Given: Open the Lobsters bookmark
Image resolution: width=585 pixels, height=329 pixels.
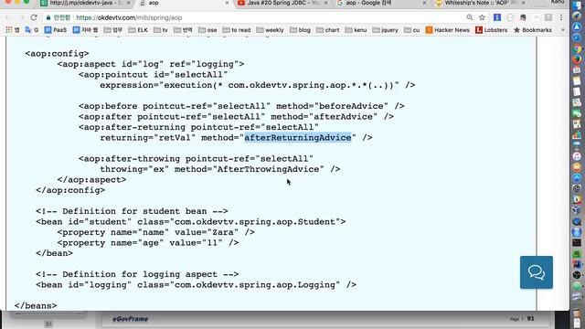Looking at the screenshot, I should point(492,30).
